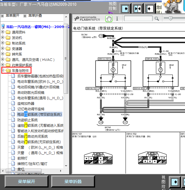Click the bottom 菜单折叠 button
Viewport: 185px width, 190px height.
click(73, 181)
